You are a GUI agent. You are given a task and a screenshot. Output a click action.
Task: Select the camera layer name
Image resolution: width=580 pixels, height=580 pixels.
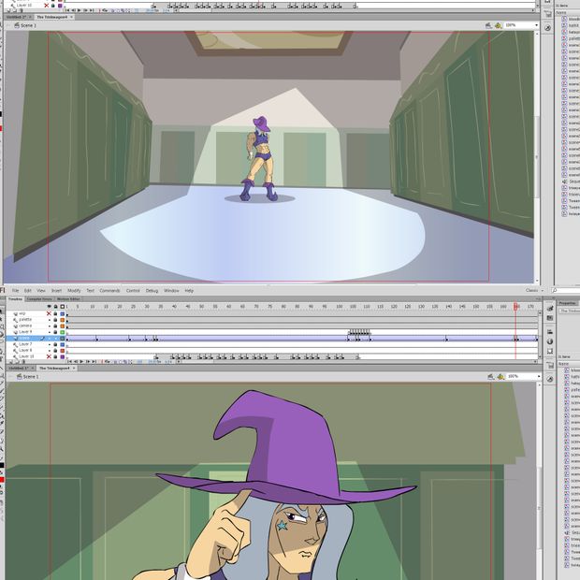(25, 326)
